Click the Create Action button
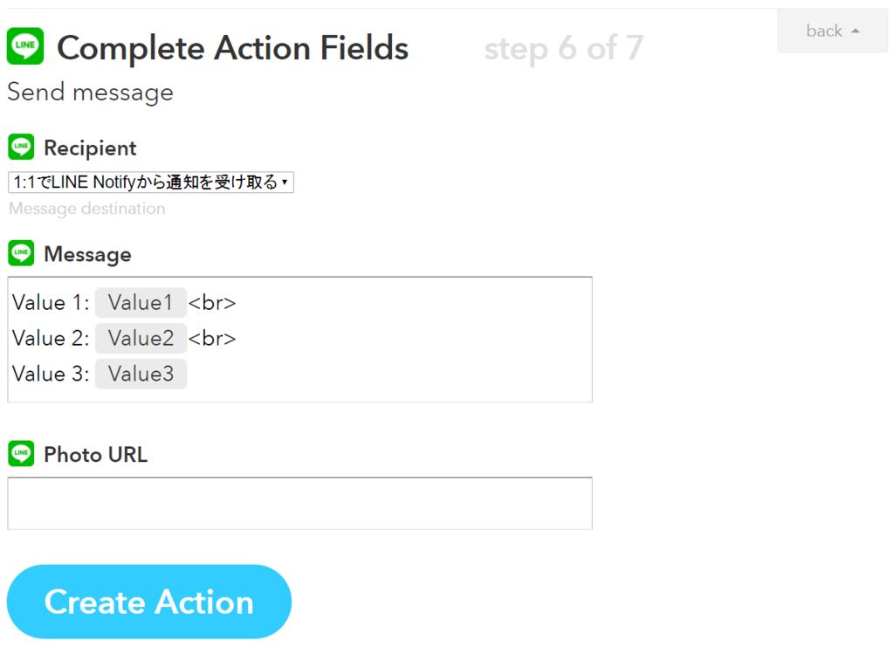Viewport: 894px width, 647px height. 148,602
